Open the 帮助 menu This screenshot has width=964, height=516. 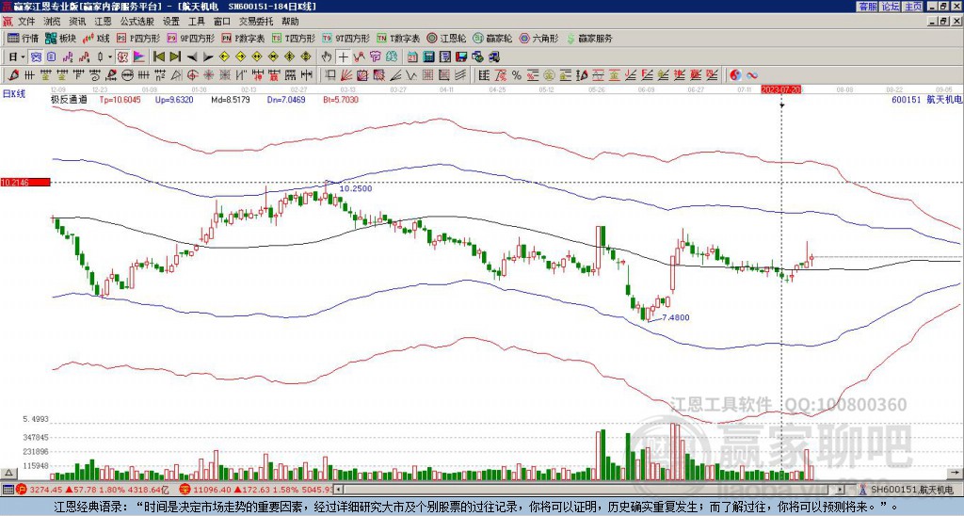click(x=290, y=22)
